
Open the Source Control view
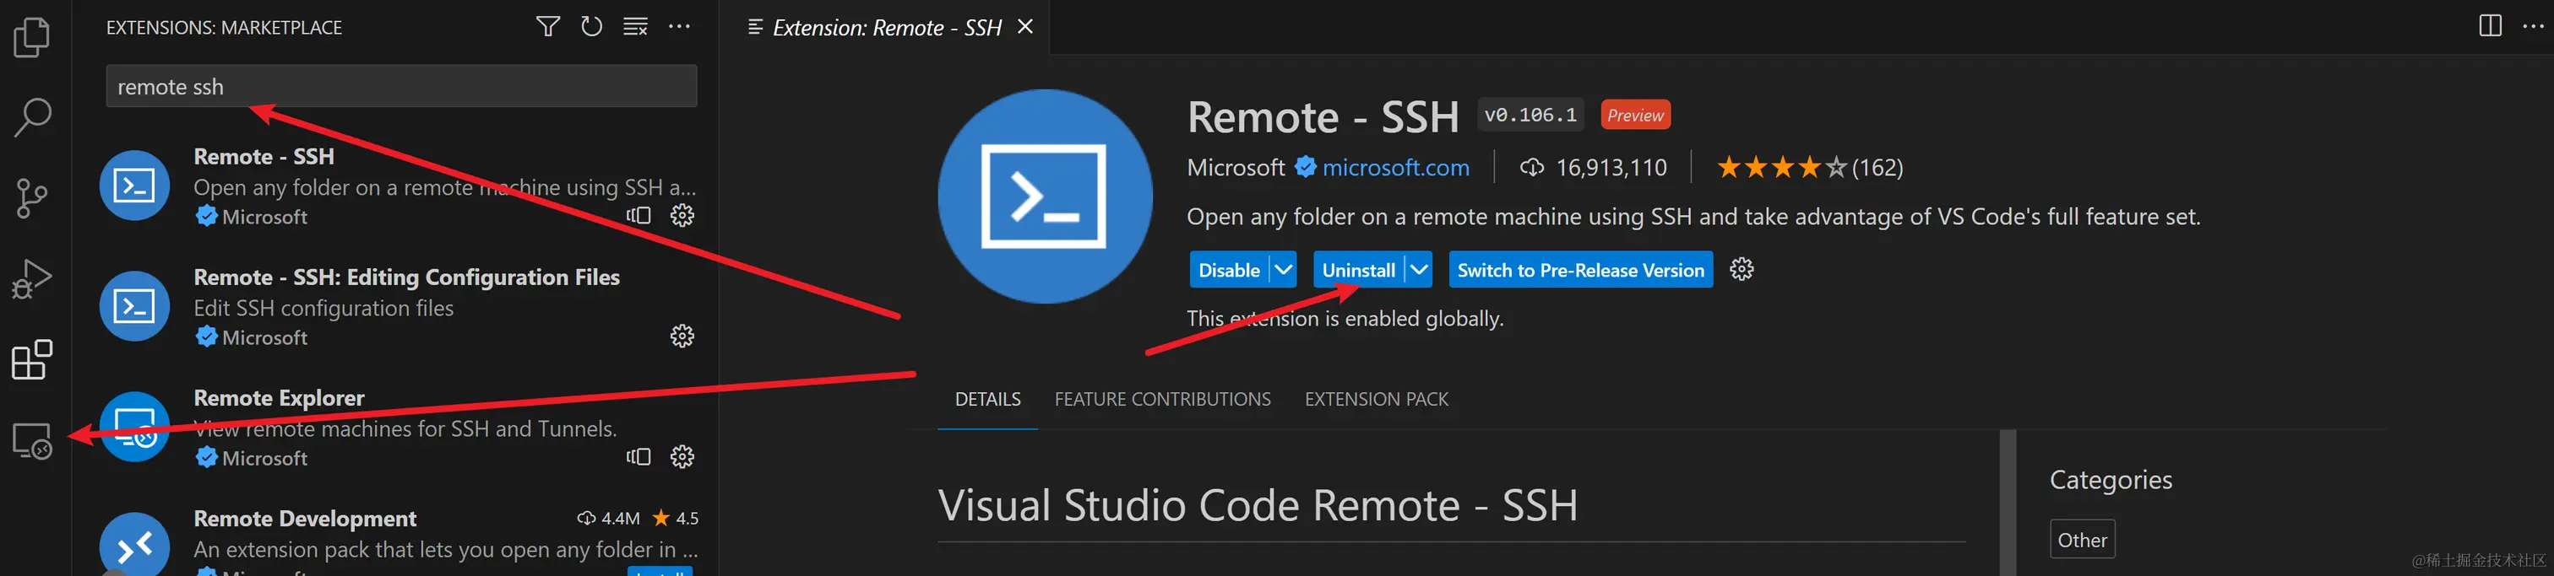tap(32, 199)
